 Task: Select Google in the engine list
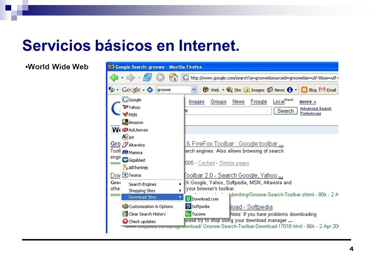click(x=153, y=100)
